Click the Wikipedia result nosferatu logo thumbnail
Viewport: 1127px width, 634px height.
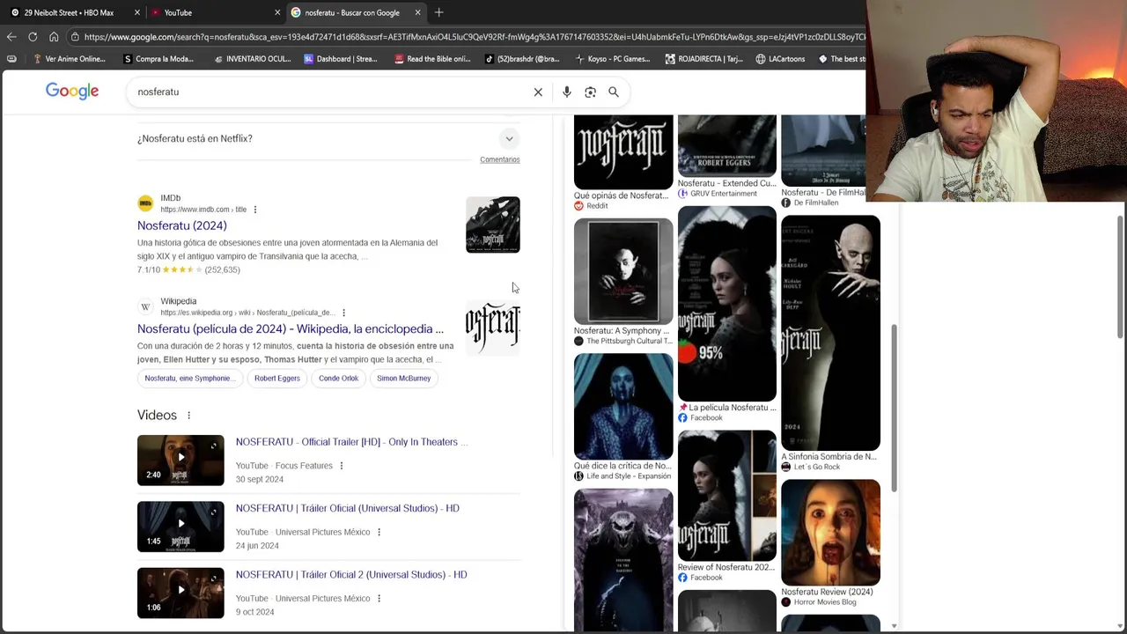(493, 328)
